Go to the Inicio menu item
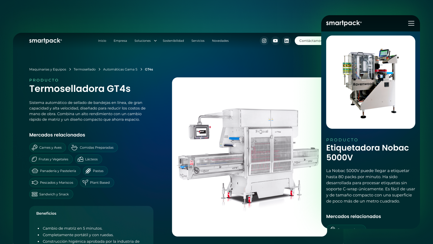433x244 pixels. (x=102, y=41)
